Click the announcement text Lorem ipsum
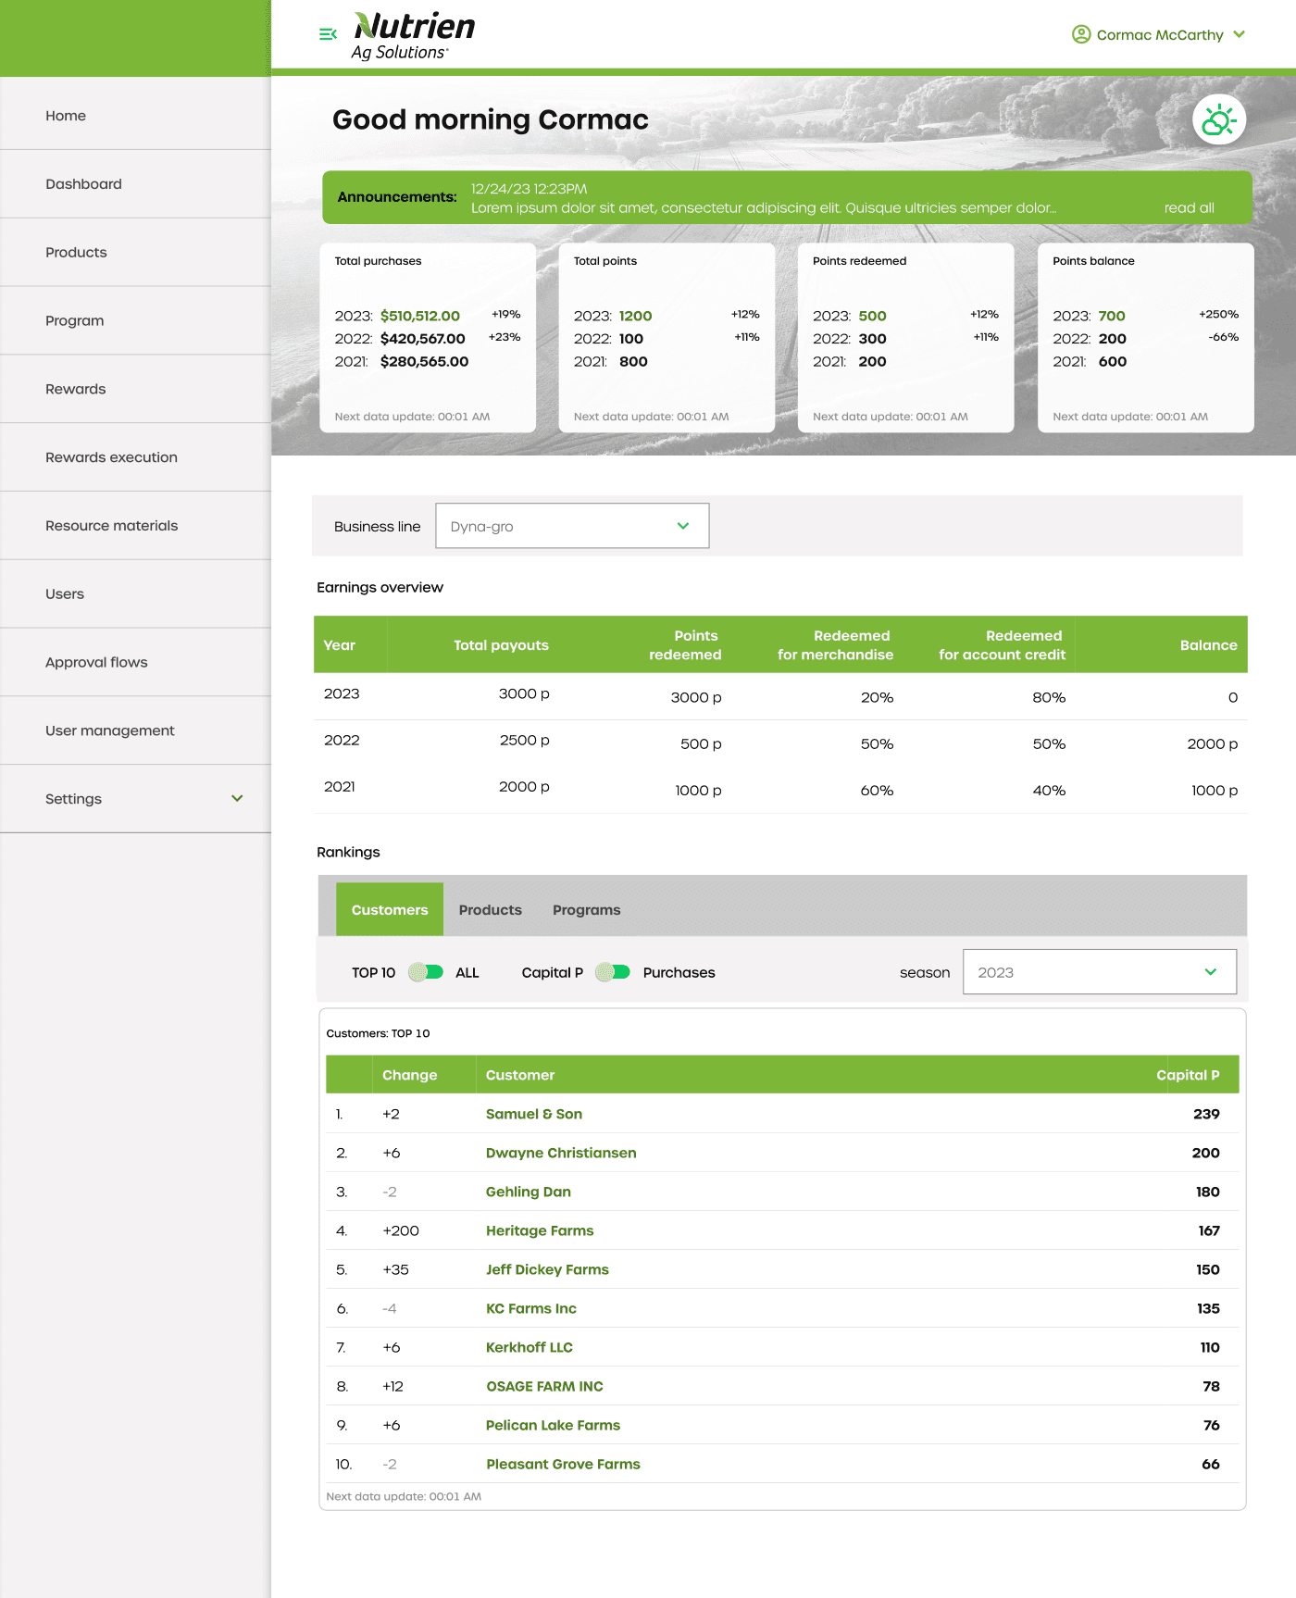 (764, 207)
